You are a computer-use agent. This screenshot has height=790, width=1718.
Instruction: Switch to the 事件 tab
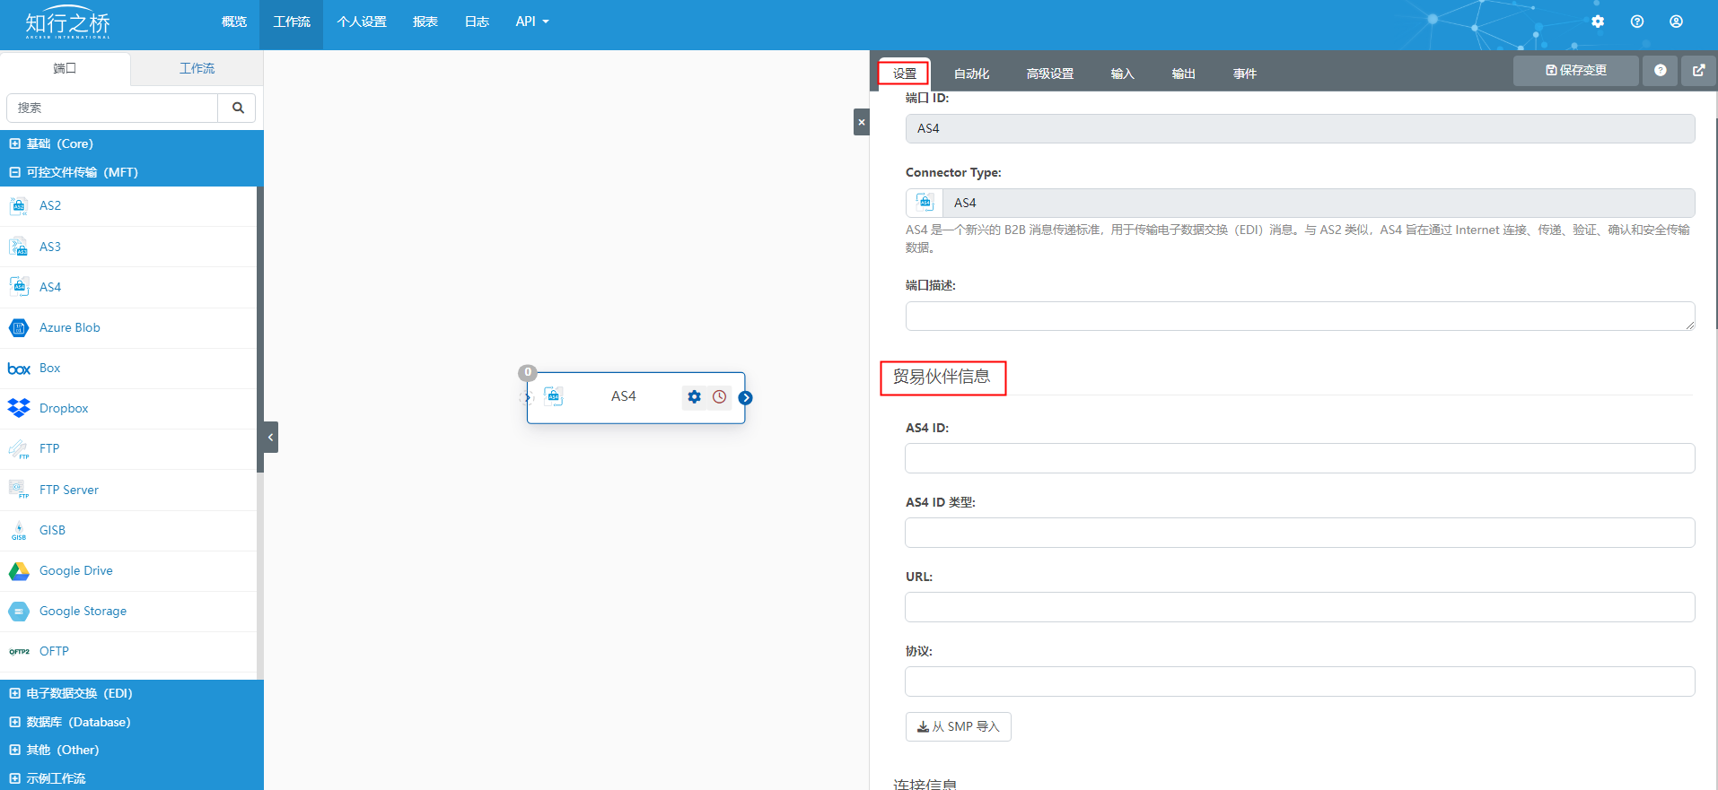(1245, 74)
